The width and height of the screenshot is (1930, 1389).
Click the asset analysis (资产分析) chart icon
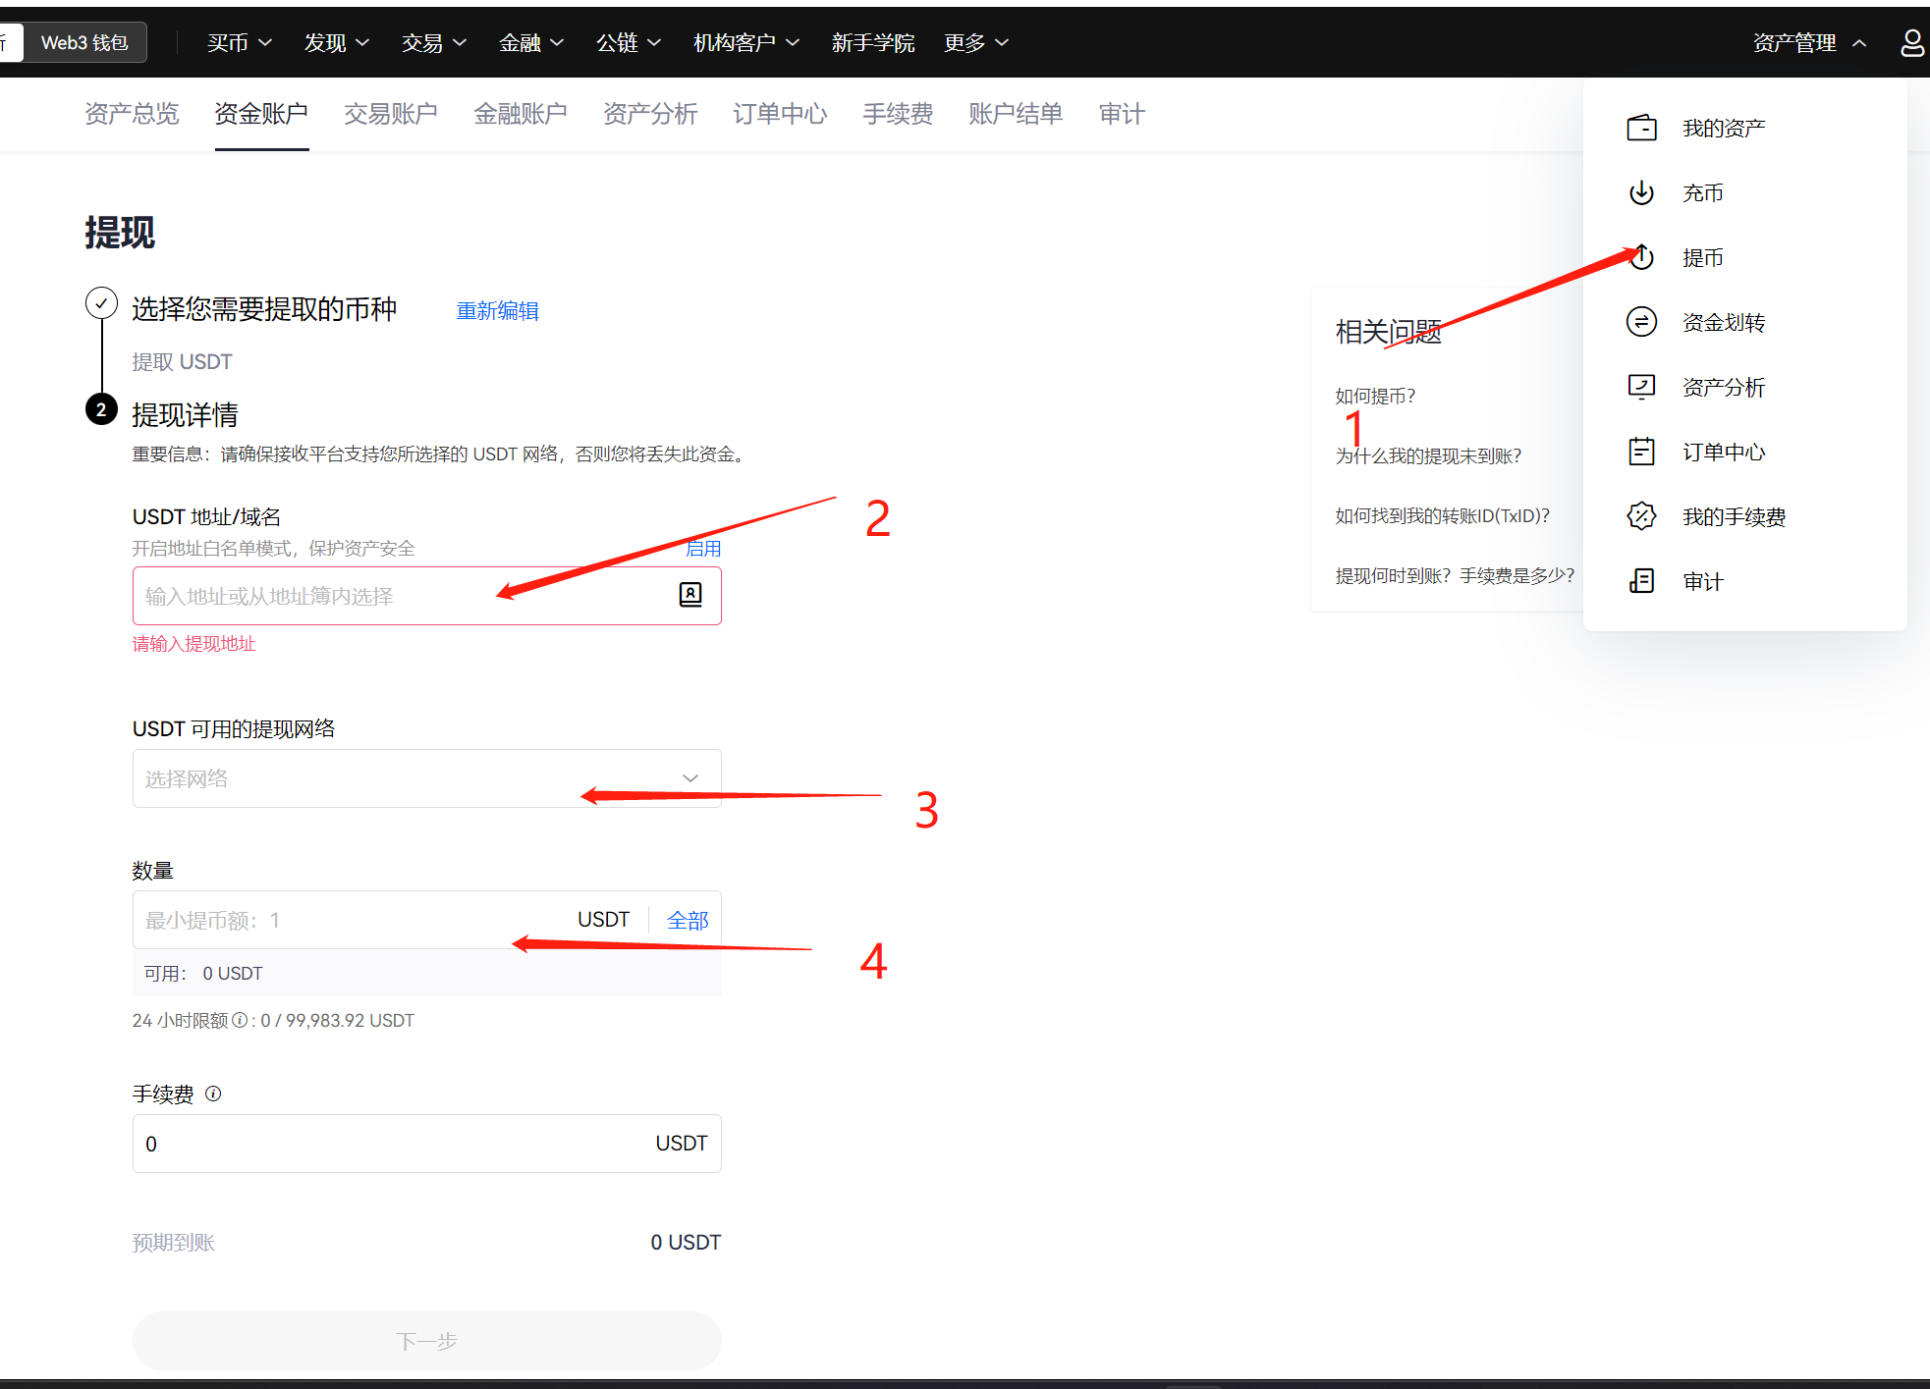(x=1641, y=387)
